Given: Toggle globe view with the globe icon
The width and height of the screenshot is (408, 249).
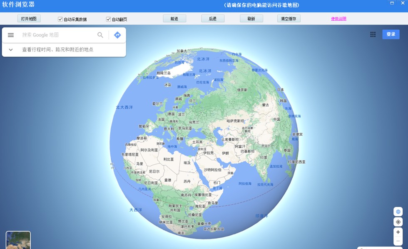Looking at the screenshot, I should pyautogui.click(x=398, y=212).
